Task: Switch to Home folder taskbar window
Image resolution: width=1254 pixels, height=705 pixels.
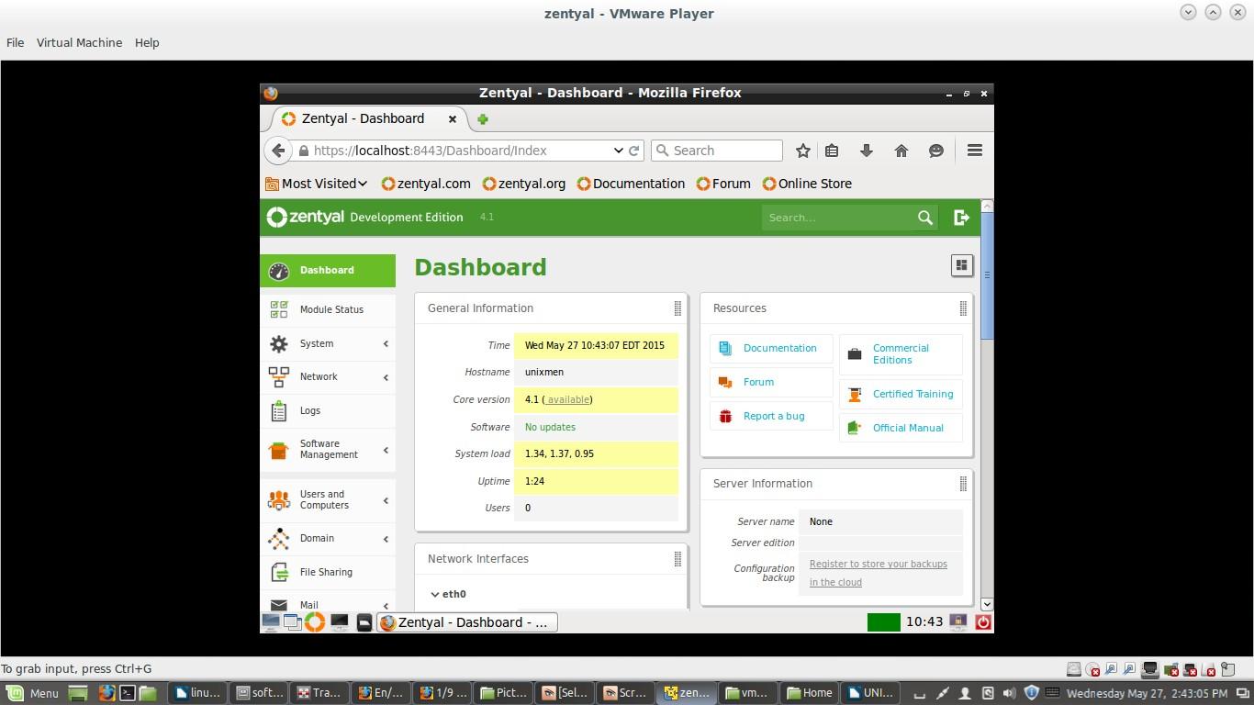Action: point(811,693)
